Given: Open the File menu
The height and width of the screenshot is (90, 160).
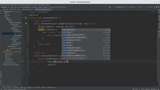Looking at the screenshot, I should (1, 5).
